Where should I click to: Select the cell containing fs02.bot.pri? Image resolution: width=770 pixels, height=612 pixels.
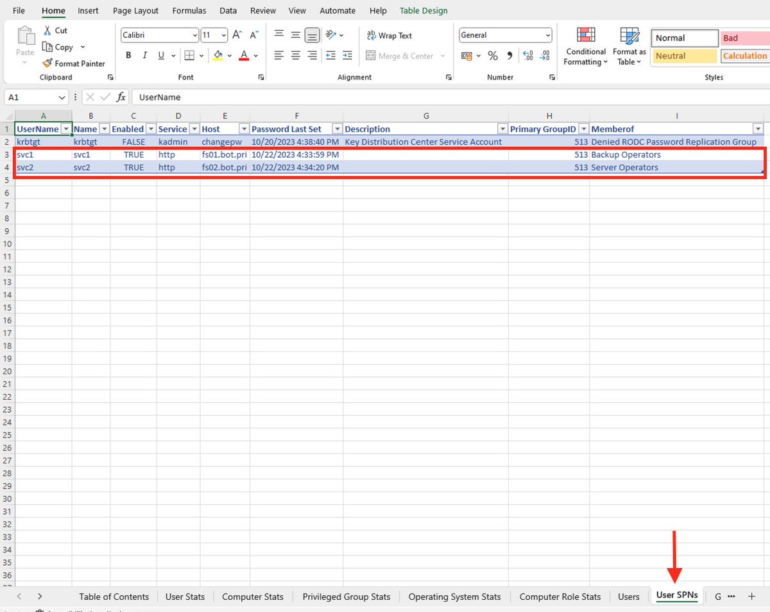pos(225,167)
